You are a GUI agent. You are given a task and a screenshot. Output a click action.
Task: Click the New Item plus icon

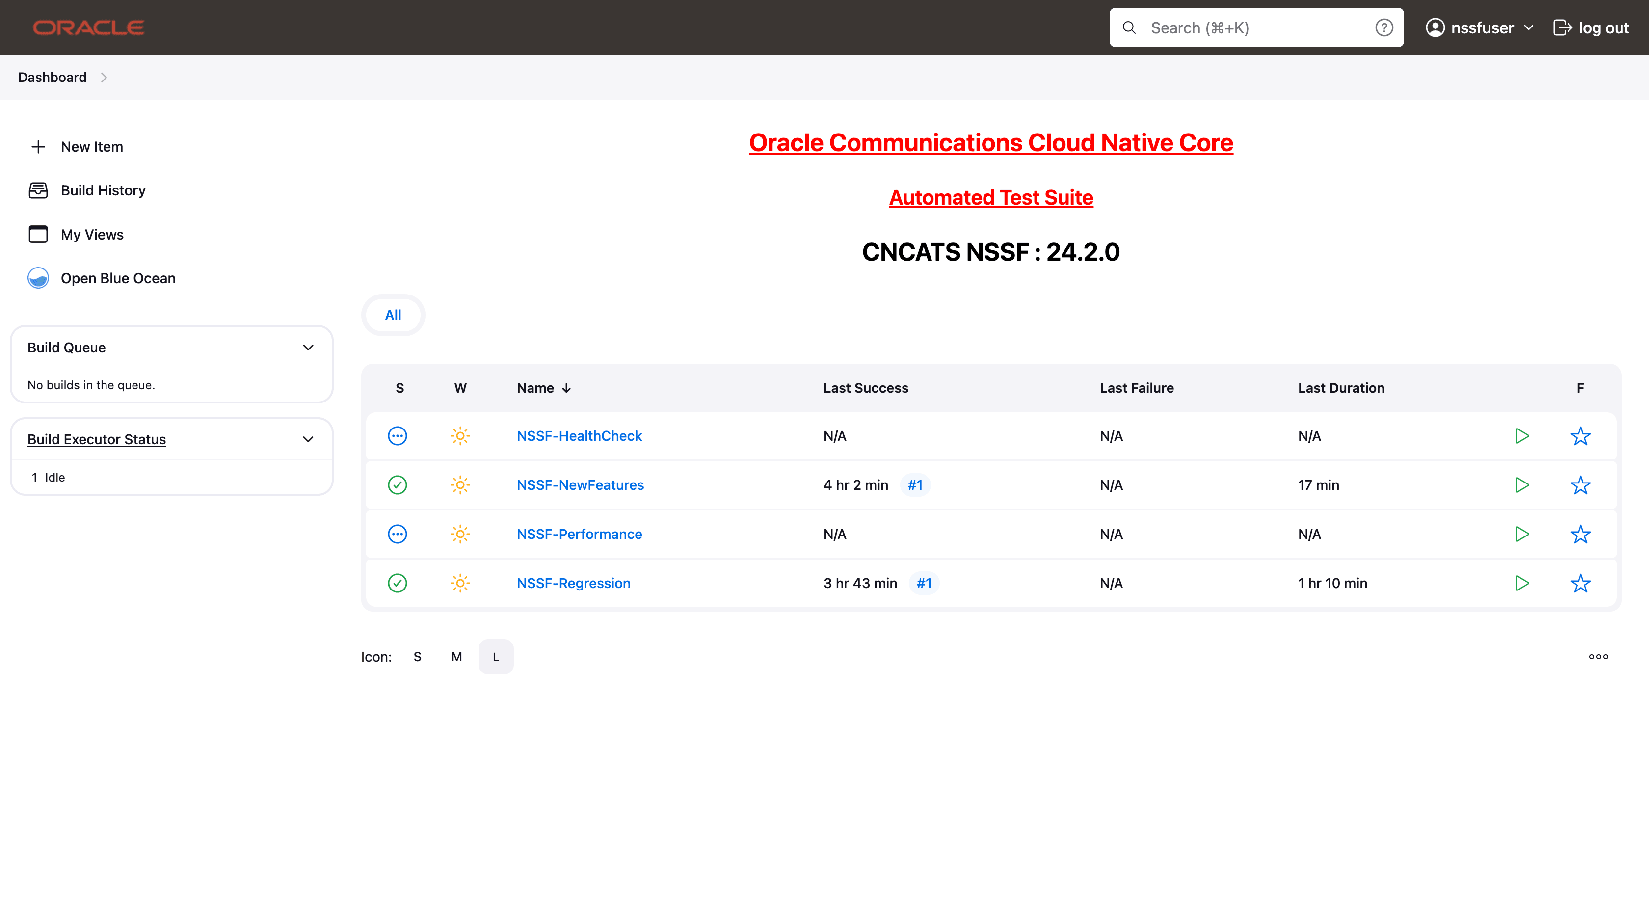[38, 146]
